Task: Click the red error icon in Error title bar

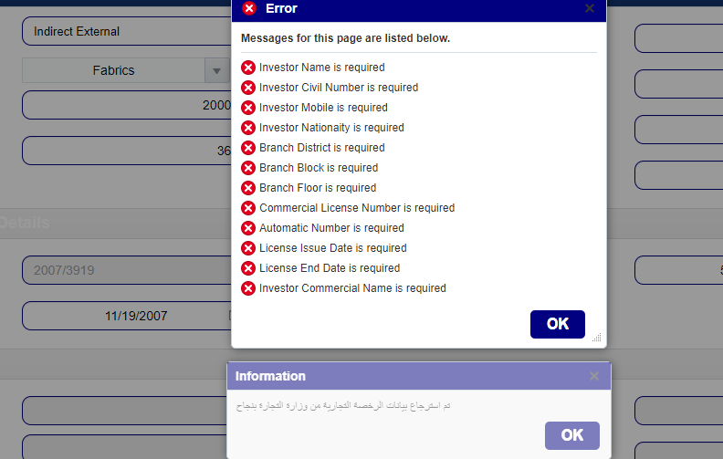Action: 249,8
